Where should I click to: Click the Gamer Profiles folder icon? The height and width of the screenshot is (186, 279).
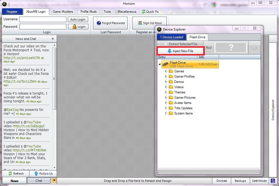point(171,77)
